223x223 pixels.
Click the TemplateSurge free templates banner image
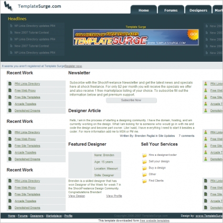136,37
